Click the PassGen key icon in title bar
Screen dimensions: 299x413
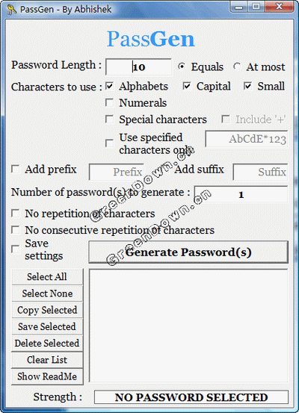11,10
